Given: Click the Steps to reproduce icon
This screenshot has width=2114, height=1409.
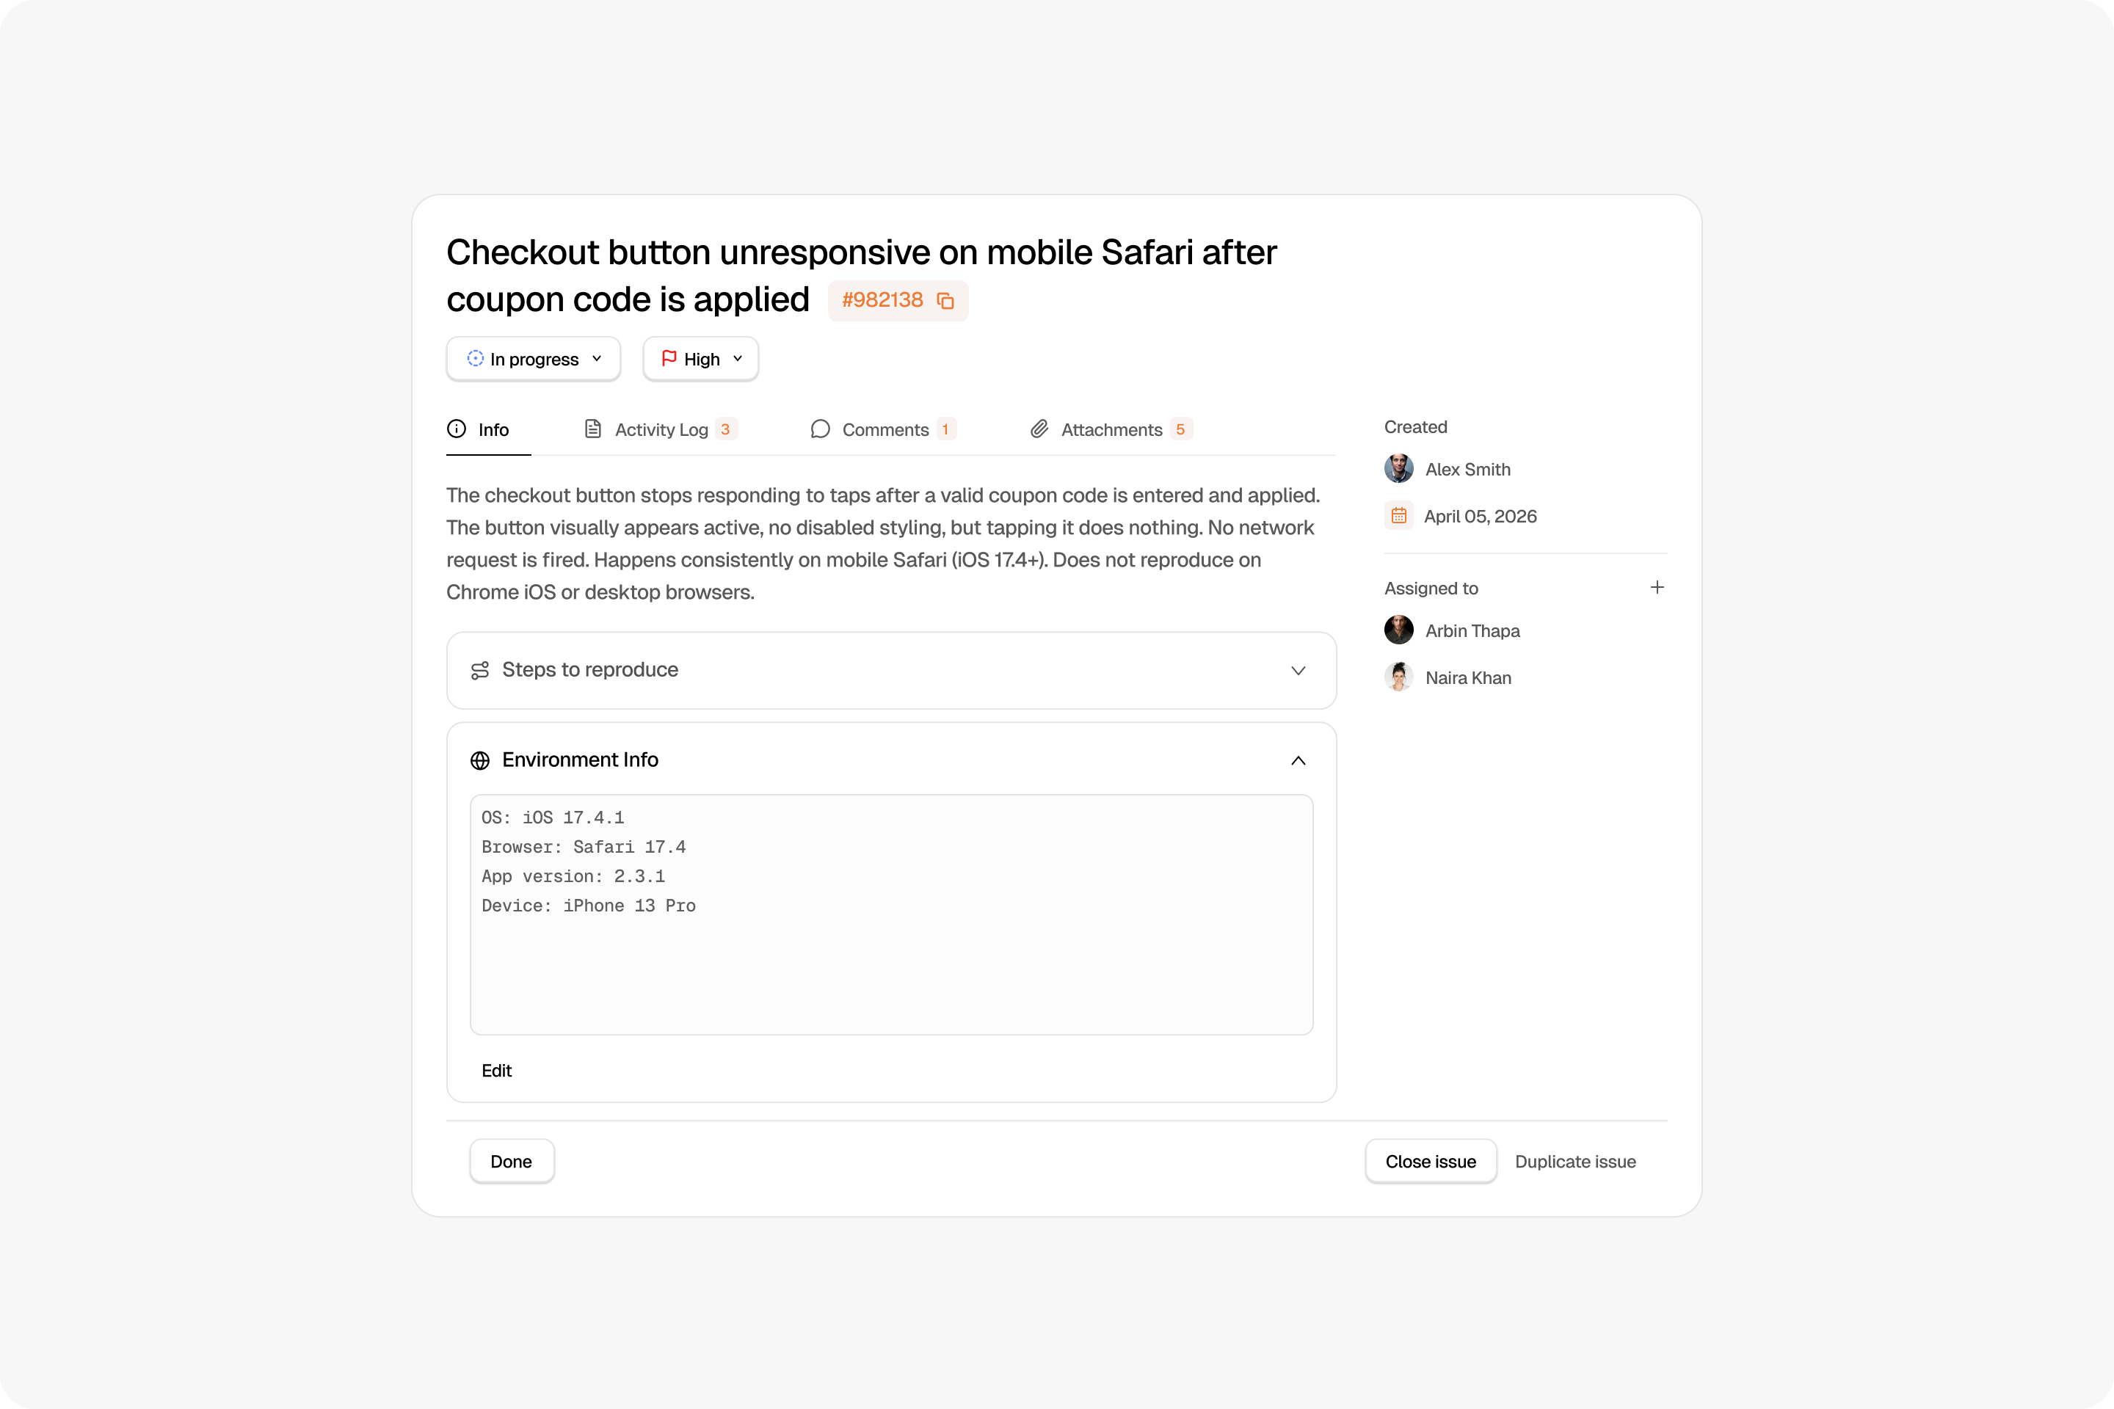Looking at the screenshot, I should [x=480, y=670].
